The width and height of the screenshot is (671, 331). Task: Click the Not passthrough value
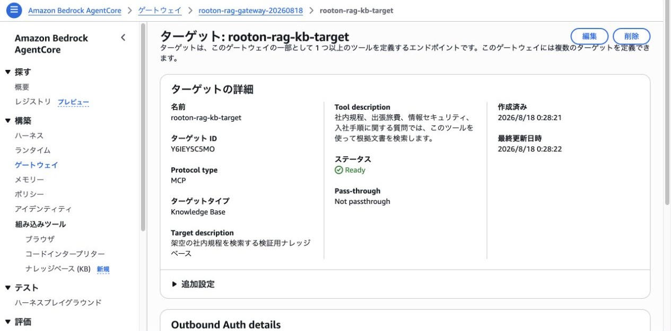(362, 201)
